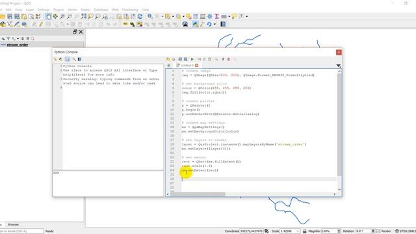The image size is (416, 234).
Task: Click Open Script icon in editor toolbar
Action: click(x=168, y=59)
